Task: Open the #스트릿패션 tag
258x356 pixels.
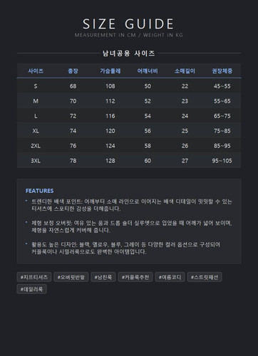Action: [x=205, y=277]
